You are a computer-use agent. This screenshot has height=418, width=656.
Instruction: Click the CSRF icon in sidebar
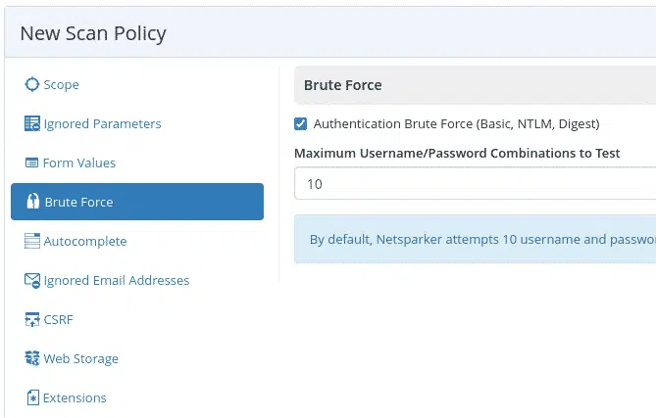point(32,319)
